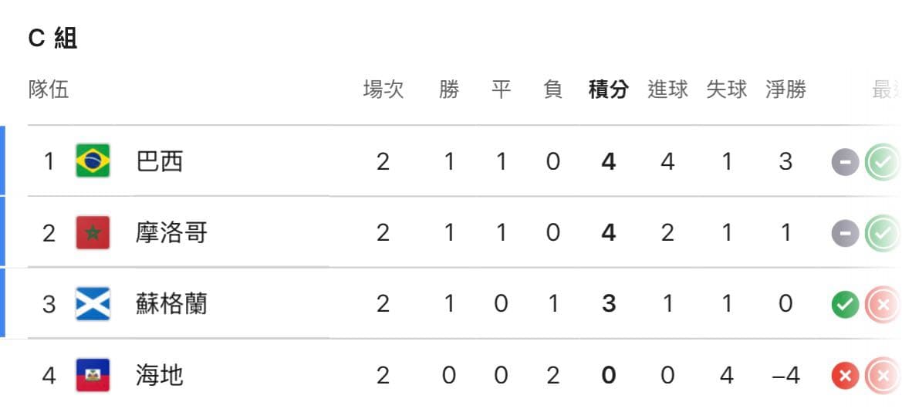This screenshot has height=419, width=902.
Task: Click Scotland's green win result icon
Action: (x=845, y=305)
